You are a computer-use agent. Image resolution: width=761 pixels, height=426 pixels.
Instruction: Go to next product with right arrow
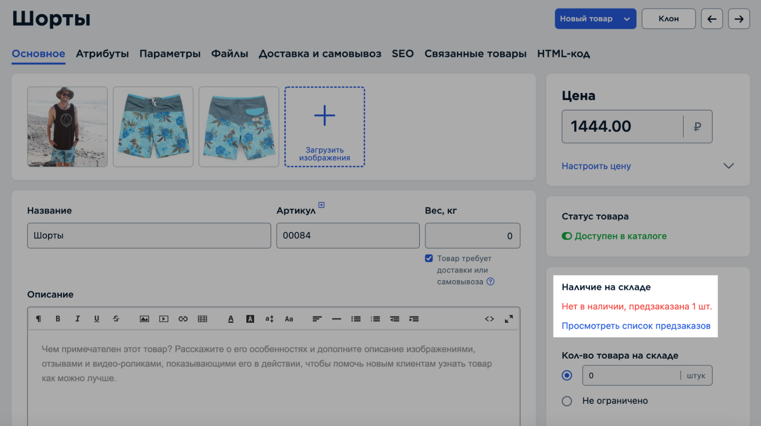tap(739, 19)
